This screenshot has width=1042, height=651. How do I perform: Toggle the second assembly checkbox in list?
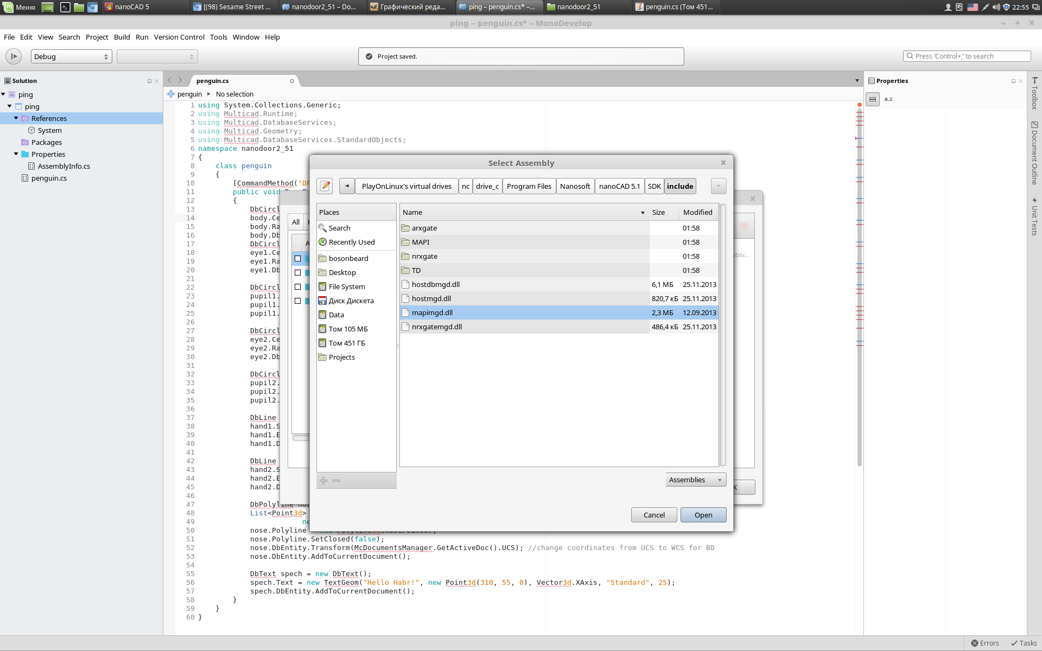coord(297,272)
